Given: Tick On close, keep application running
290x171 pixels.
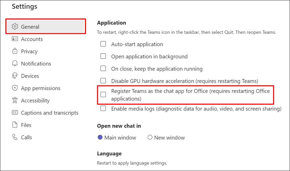Looking at the screenshot, I should [103, 69].
